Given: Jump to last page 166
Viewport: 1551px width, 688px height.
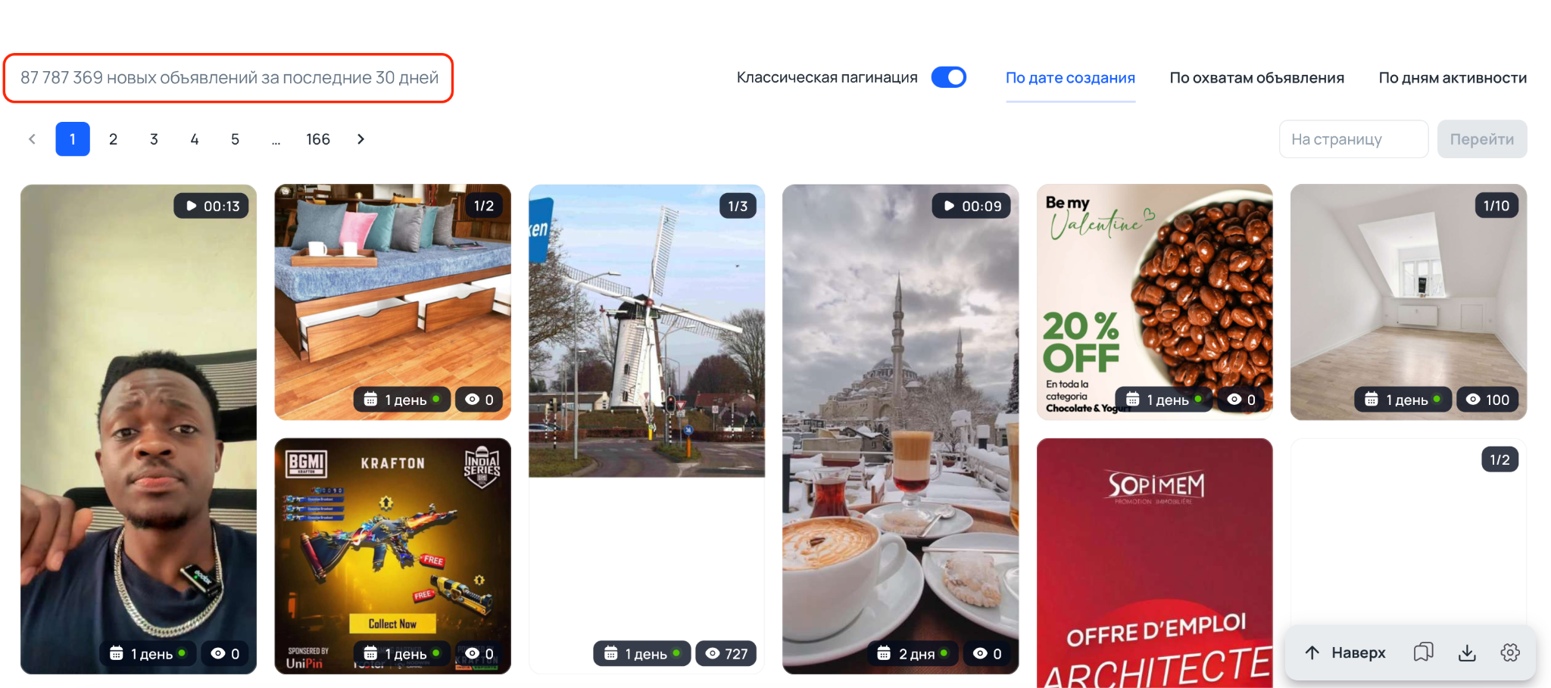Looking at the screenshot, I should (317, 139).
